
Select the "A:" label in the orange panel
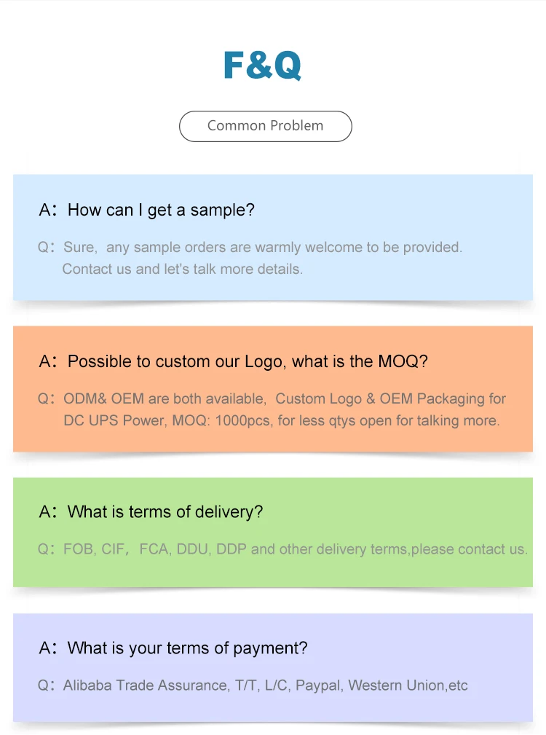click(x=47, y=362)
